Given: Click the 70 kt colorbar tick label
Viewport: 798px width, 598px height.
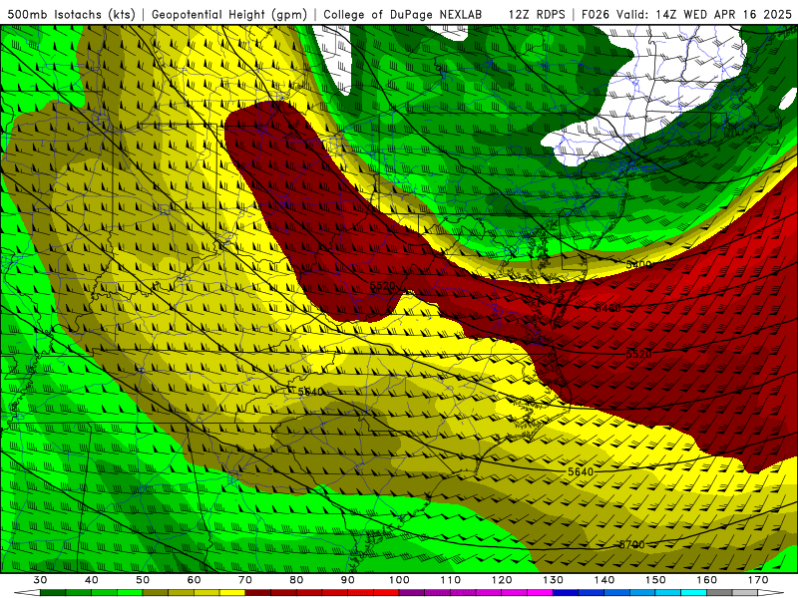Looking at the screenshot, I should (x=245, y=580).
